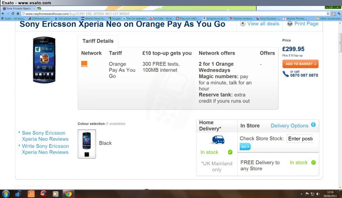
Task: Open the Chrome wrench settings menu
Action: tap(339, 14)
